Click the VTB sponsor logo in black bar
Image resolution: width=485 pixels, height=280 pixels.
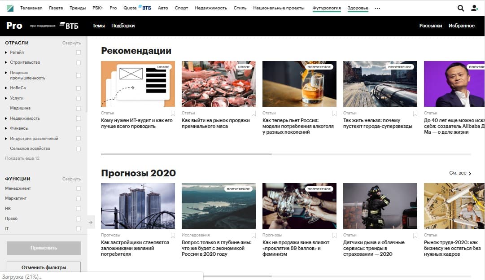[69, 26]
